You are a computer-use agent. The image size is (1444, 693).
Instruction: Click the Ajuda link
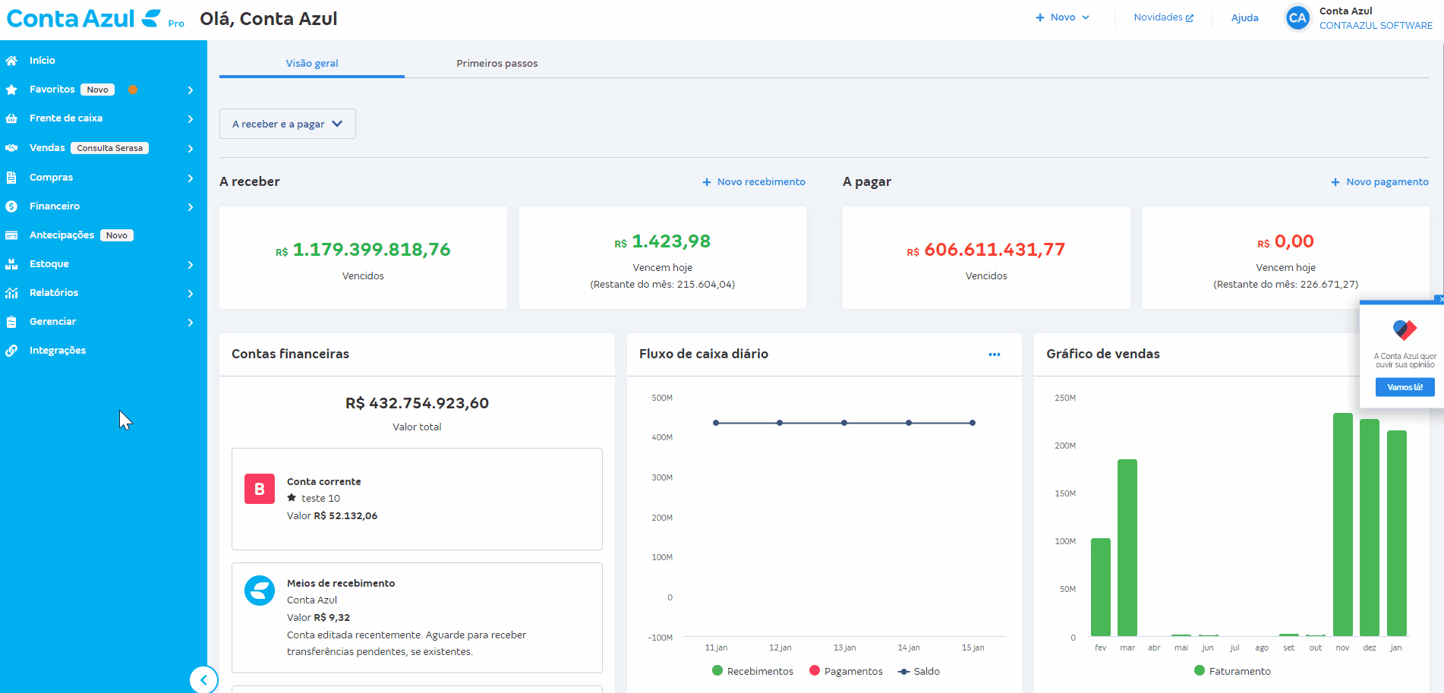[1244, 18]
